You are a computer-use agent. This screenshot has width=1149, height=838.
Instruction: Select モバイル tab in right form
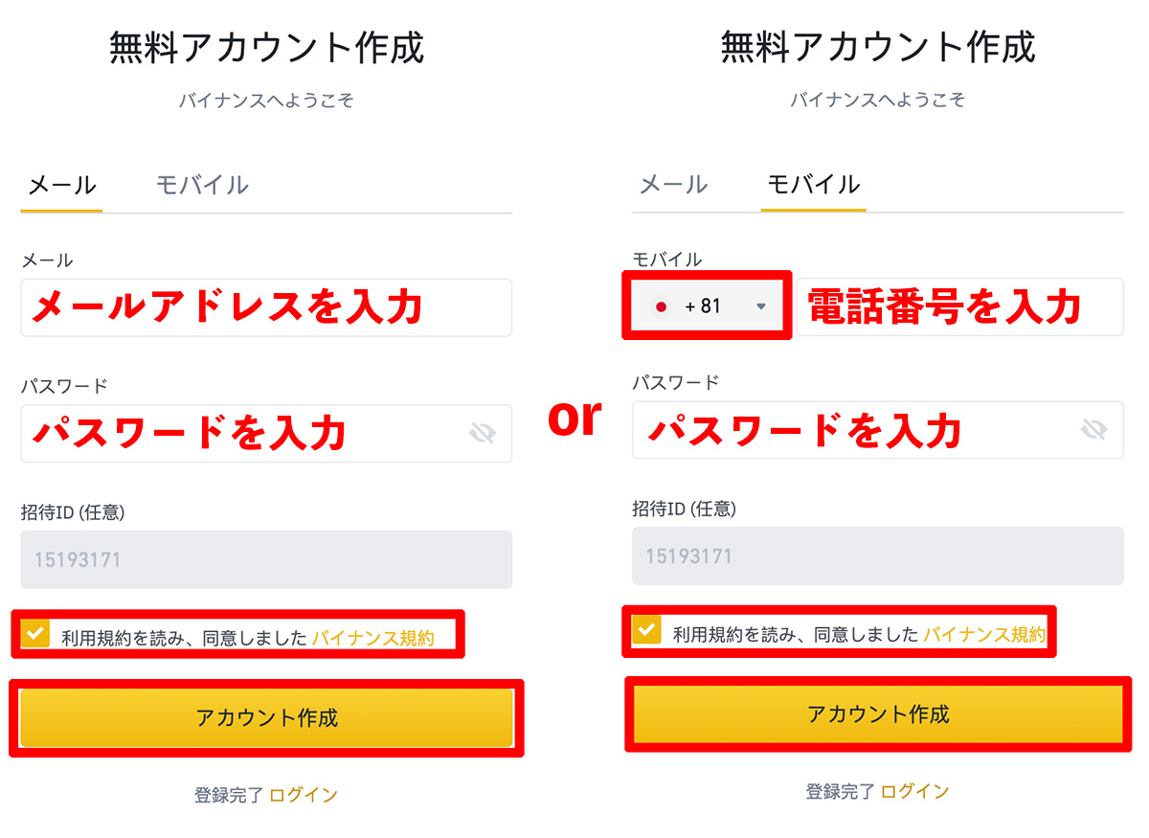pyautogui.click(x=814, y=185)
